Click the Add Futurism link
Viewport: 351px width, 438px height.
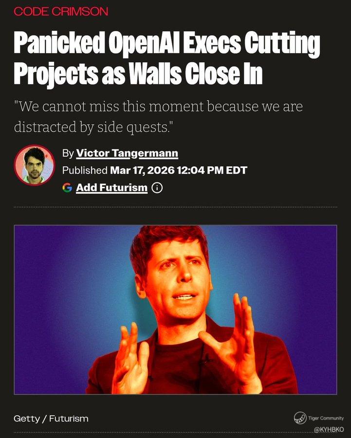click(111, 187)
